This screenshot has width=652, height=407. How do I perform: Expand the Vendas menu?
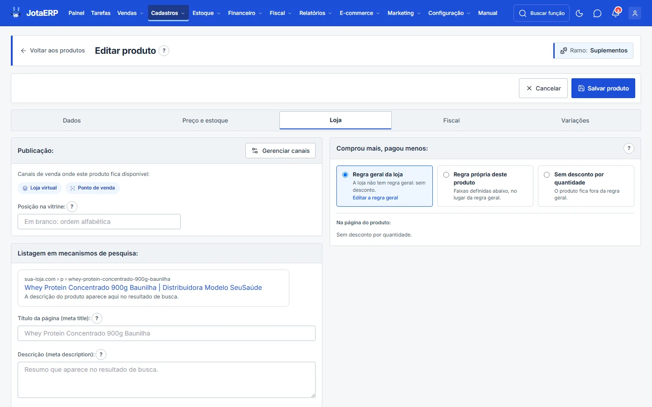[x=130, y=13]
